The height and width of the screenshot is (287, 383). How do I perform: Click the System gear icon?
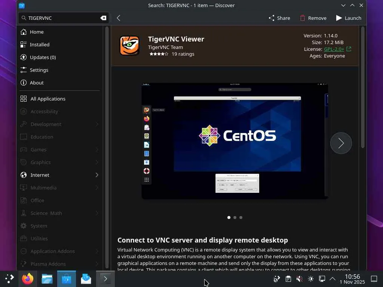coord(24,226)
